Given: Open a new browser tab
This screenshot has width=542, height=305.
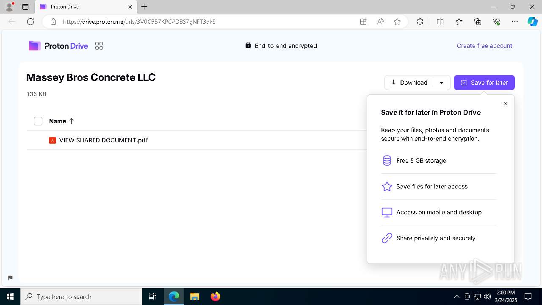Looking at the screenshot, I should click(x=144, y=7).
